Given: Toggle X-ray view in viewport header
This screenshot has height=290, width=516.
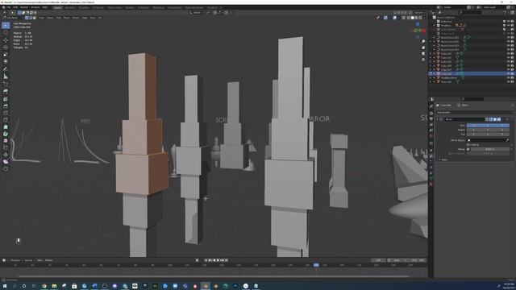Looking at the screenshot, I should pyautogui.click(x=403, y=18).
